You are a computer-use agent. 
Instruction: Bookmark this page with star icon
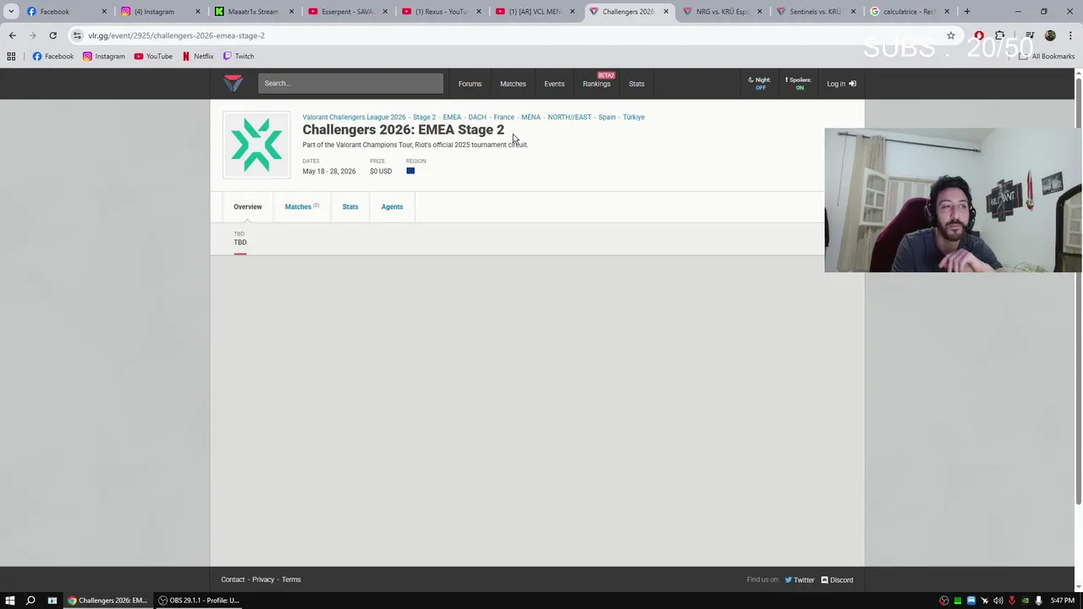point(951,36)
